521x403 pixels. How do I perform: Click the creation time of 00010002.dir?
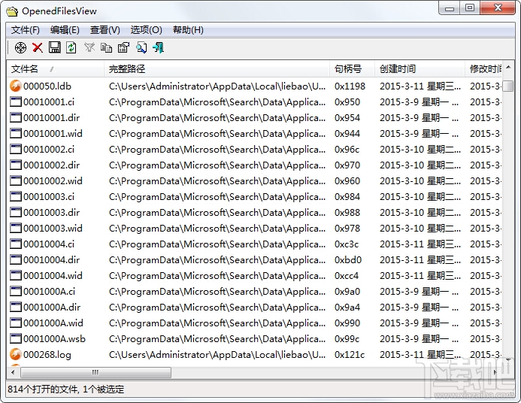click(x=420, y=165)
